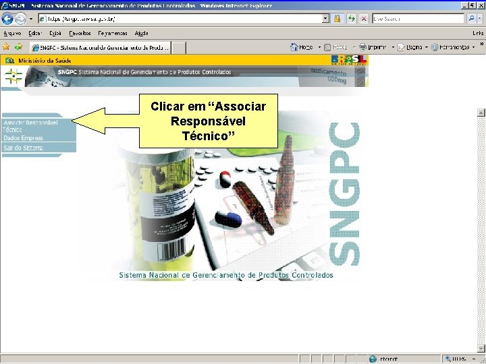486x364 pixels.
Task: Click the security lock icon
Action: click(x=337, y=19)
